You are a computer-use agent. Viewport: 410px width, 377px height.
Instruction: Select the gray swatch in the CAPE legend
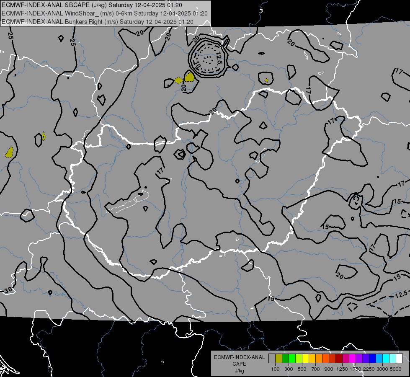(272, 358)
